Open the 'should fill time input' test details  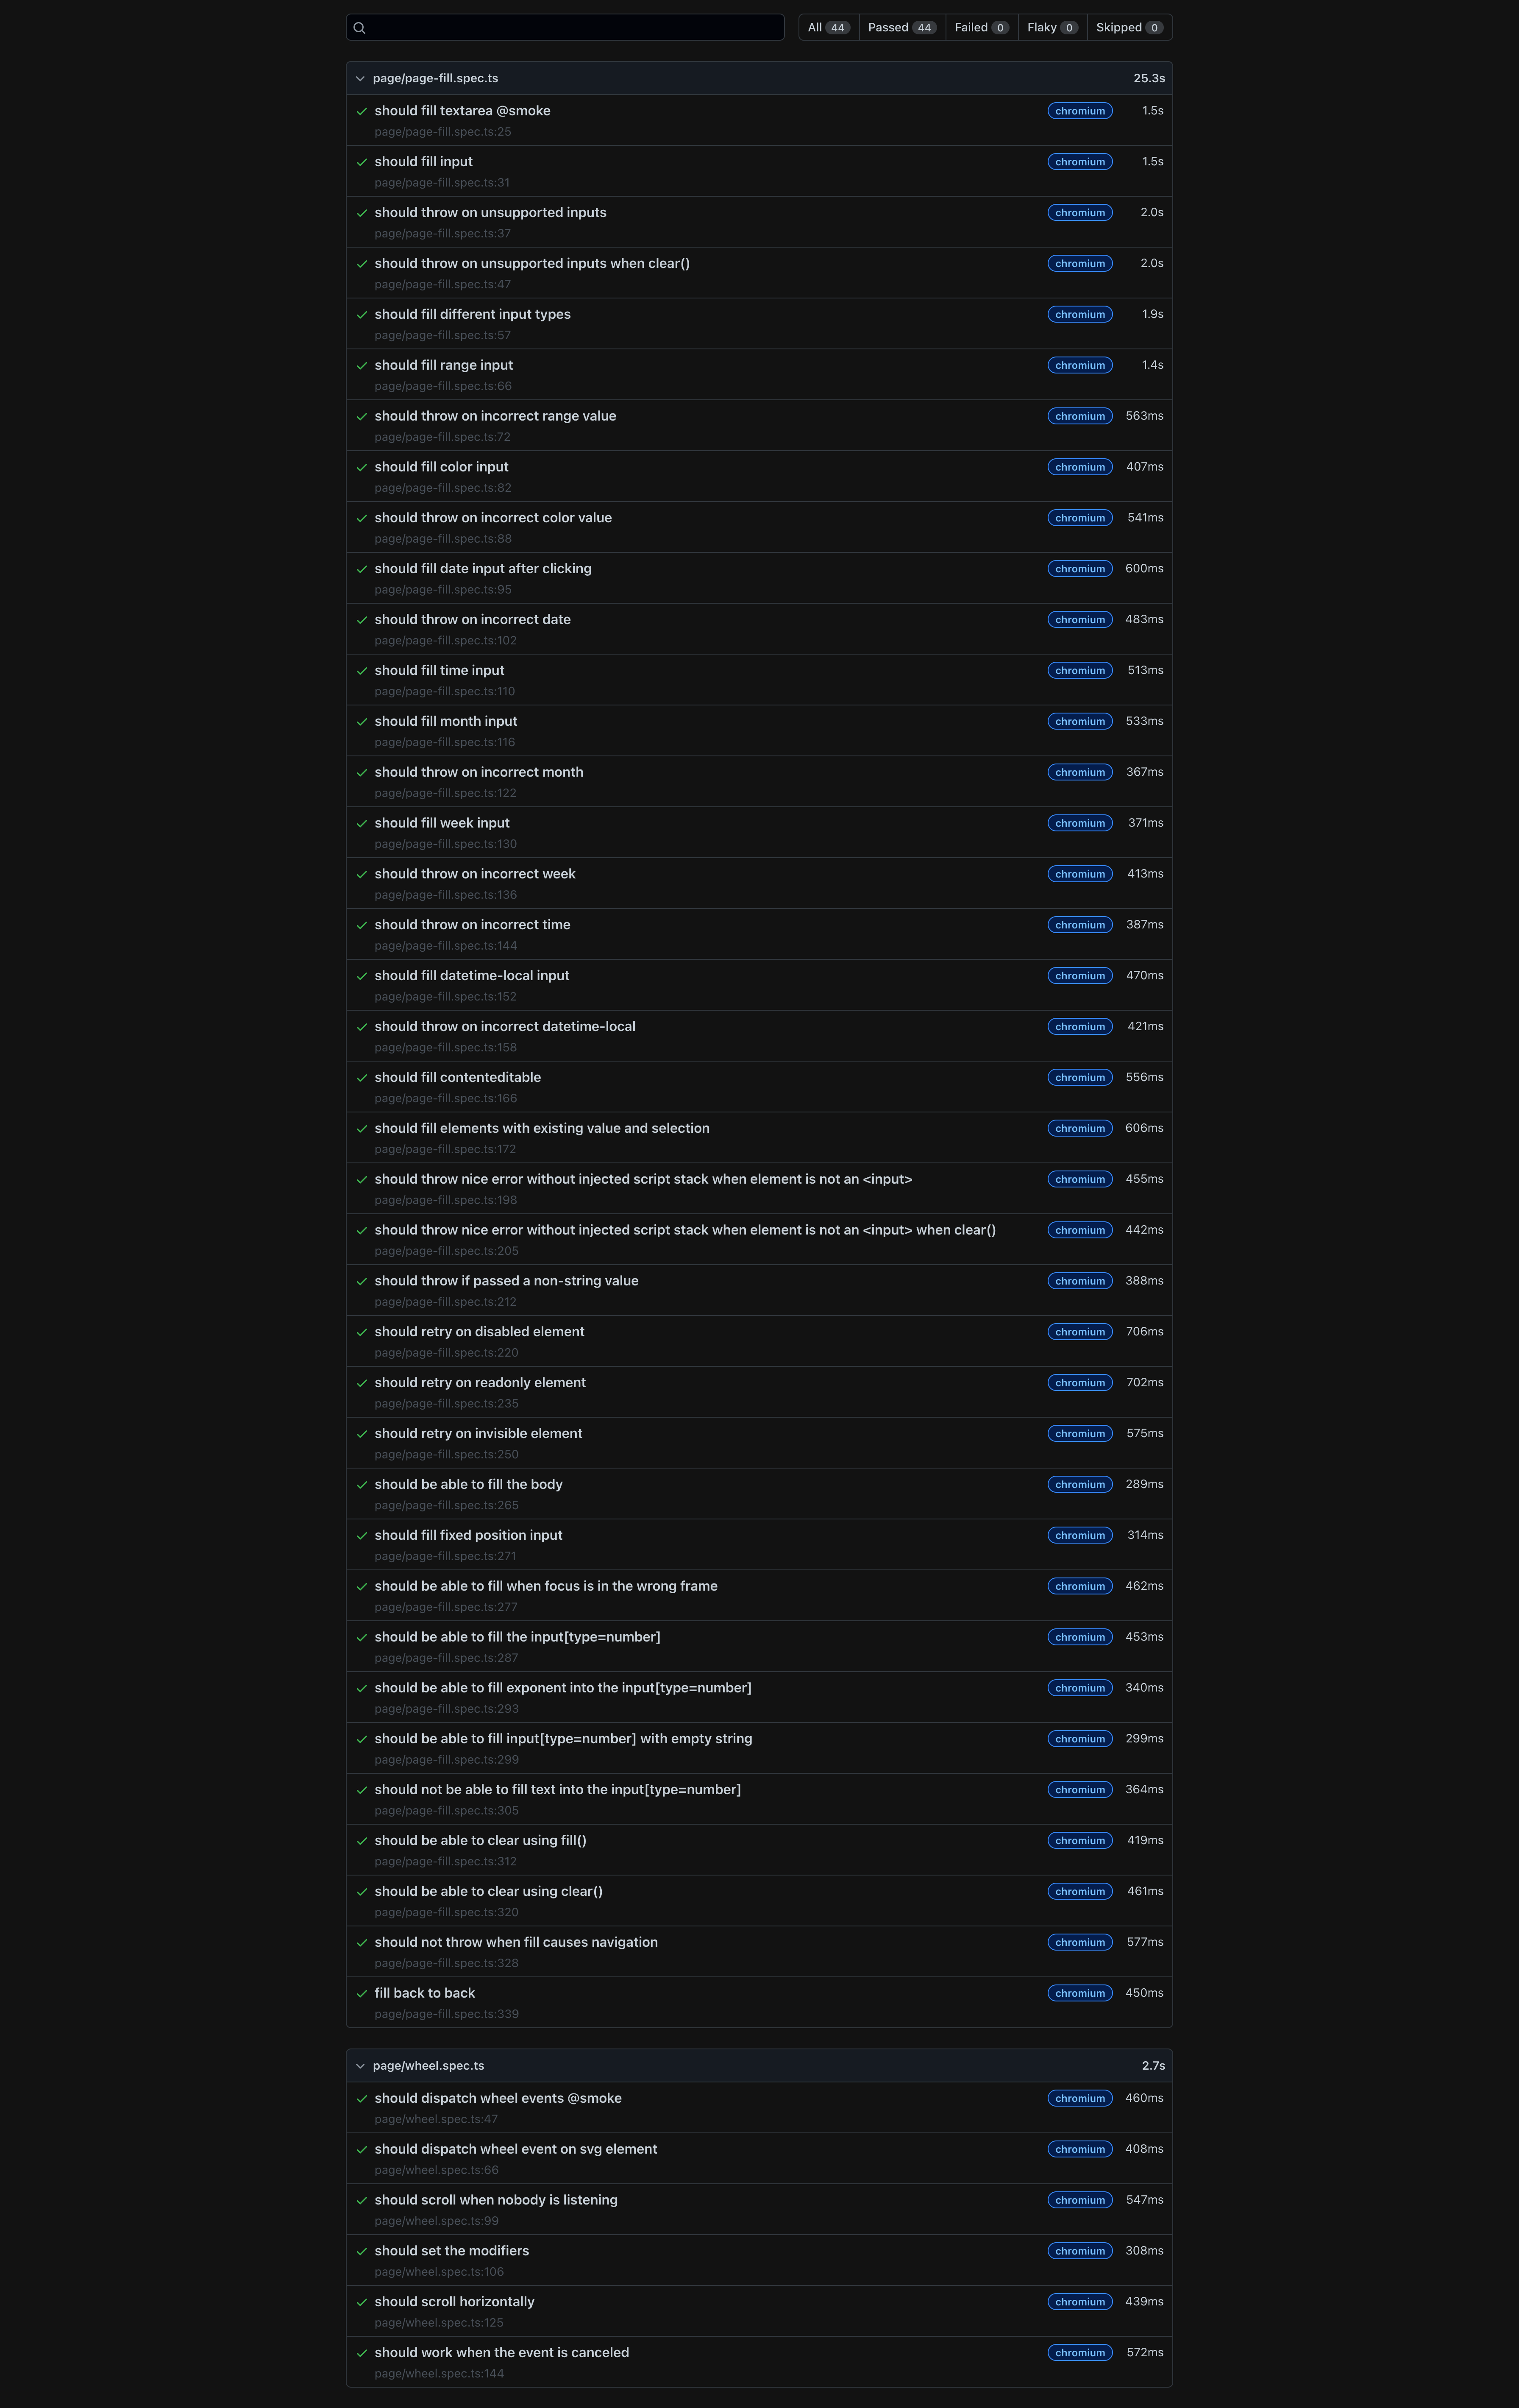click(439, 670)
